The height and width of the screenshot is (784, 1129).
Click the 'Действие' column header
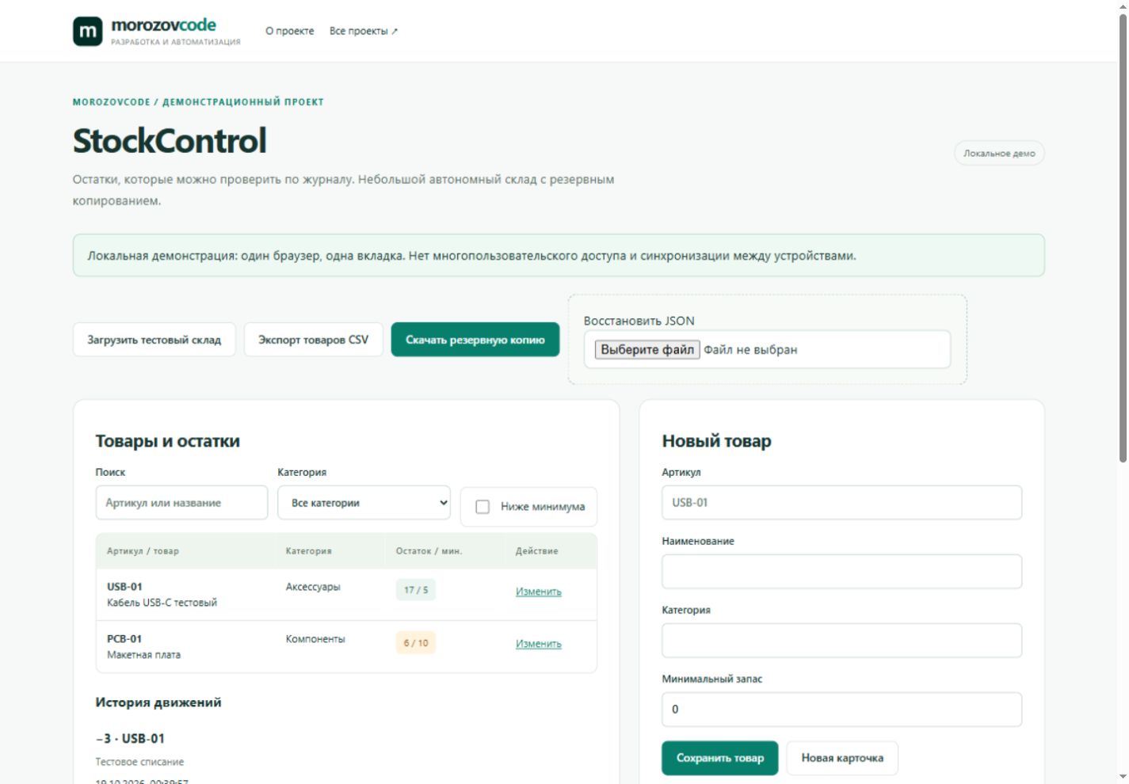pos(537,551)
